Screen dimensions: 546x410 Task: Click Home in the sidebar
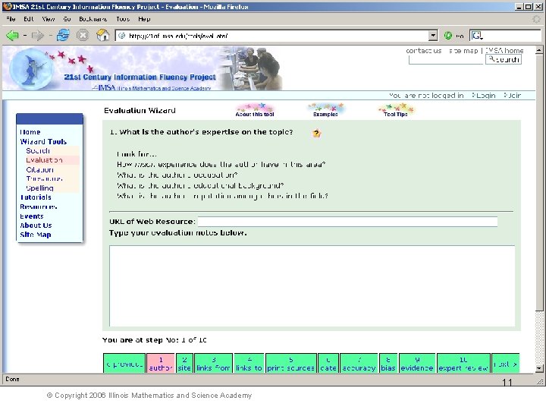pos(30,132)
